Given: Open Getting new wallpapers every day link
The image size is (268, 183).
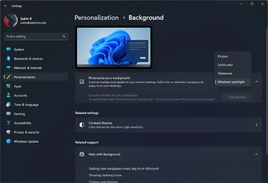Looking at the screenshot, I should (x=124, y=168).
